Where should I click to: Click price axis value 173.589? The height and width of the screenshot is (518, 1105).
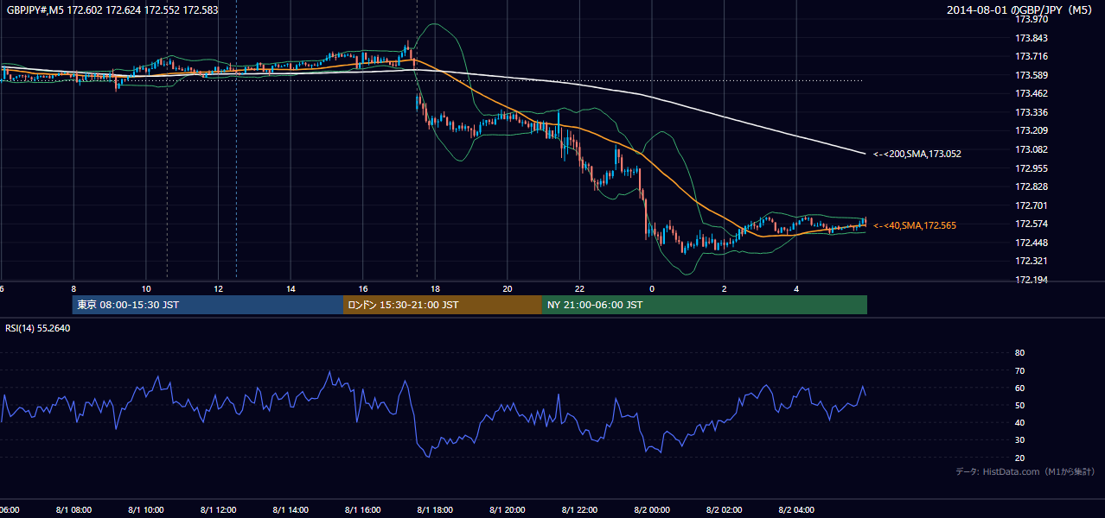click(1032, 75)
